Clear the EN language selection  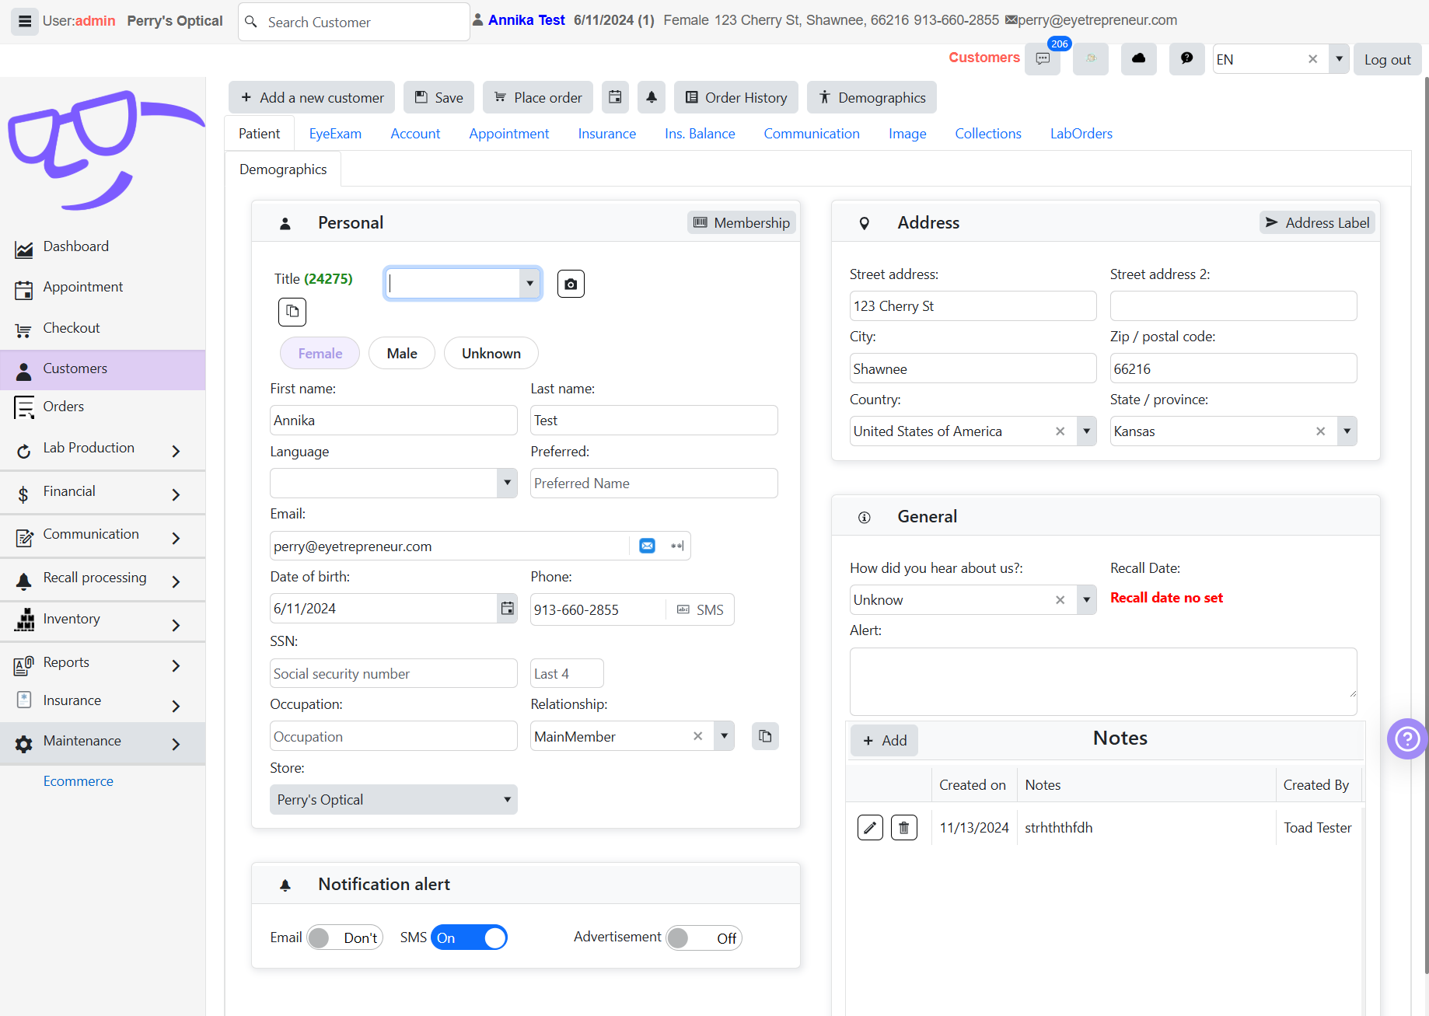[x=1313, y=59]
